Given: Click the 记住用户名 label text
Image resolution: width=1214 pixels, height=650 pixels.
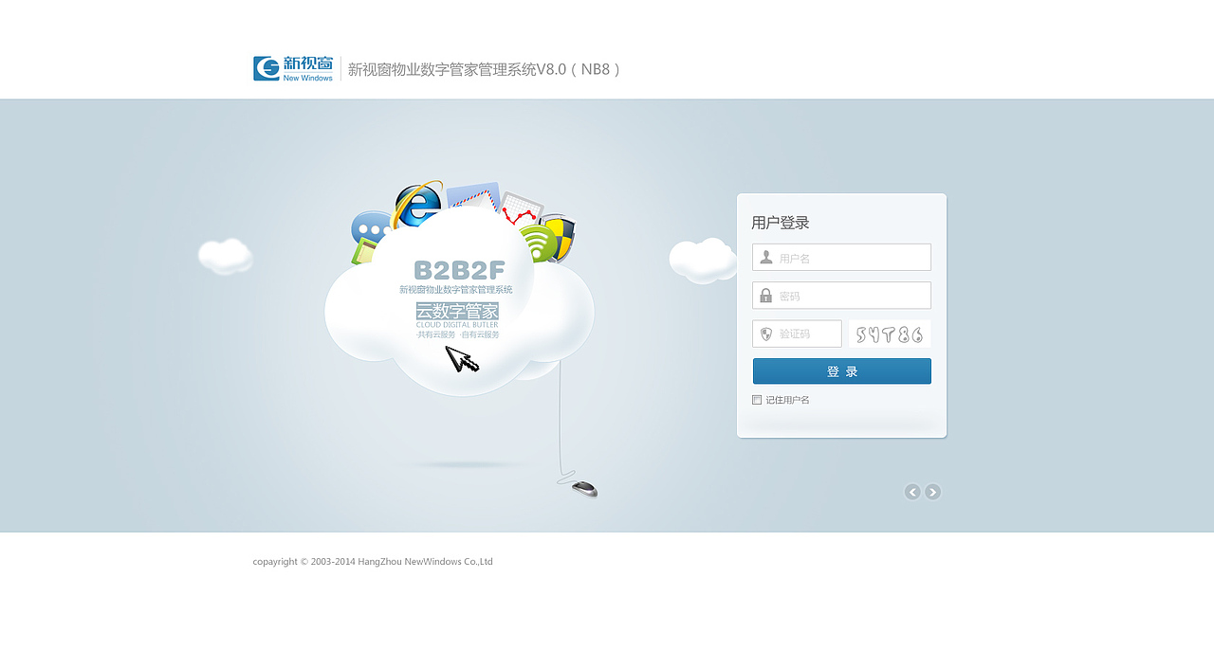Looking at the screenshot, I should click(x=788, y=400).
